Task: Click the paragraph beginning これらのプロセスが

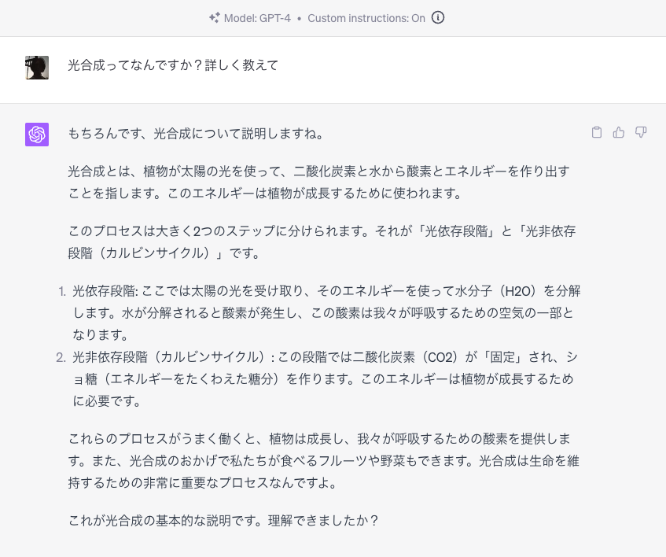Action: 324,460
